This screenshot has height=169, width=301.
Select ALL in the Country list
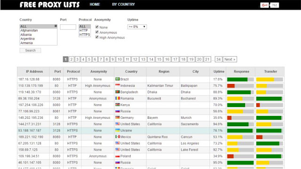click(37, 26)
